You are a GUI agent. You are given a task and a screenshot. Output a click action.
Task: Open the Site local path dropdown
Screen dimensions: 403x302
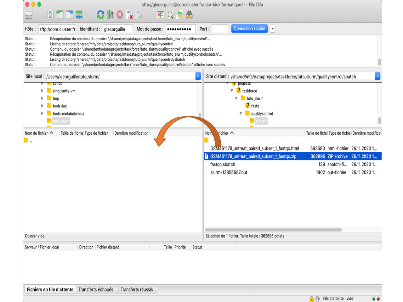point(198,76)
